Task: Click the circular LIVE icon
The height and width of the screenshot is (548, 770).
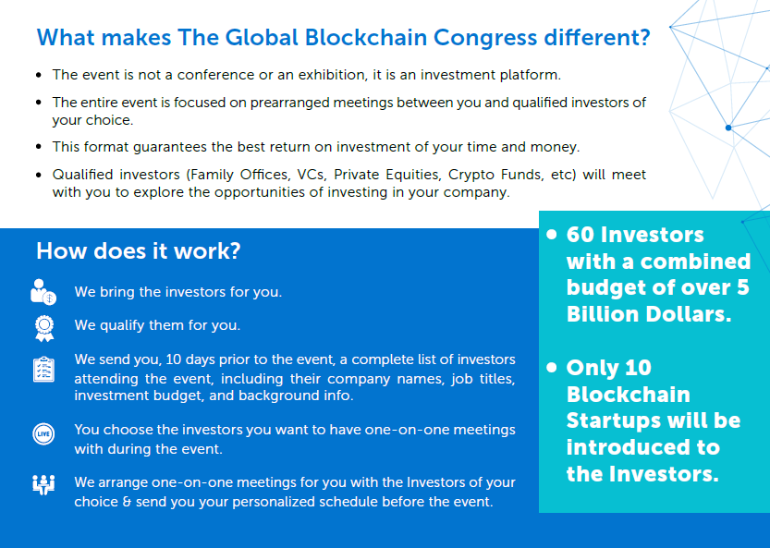Action: (43, 434)
